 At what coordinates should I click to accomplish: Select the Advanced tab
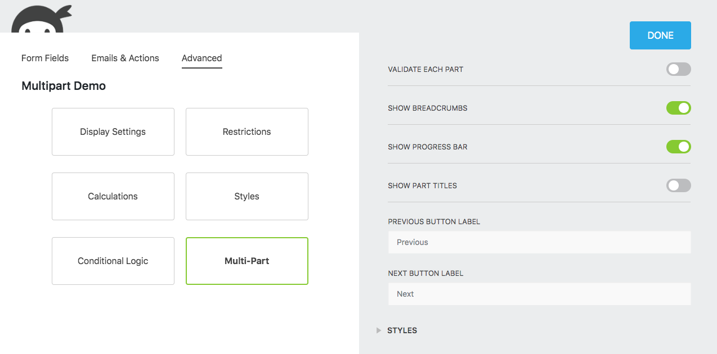click(x=201, y=58)
